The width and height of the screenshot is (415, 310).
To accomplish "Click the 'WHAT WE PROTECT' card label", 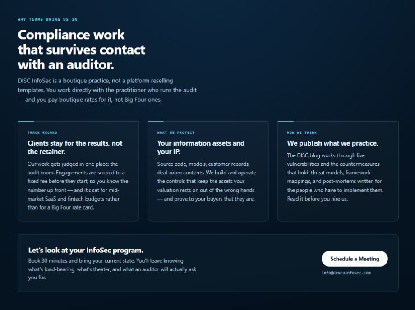I will 176,132.
